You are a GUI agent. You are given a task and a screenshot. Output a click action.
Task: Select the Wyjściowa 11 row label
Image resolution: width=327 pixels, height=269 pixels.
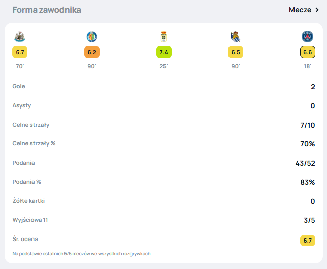coord(30,220)
